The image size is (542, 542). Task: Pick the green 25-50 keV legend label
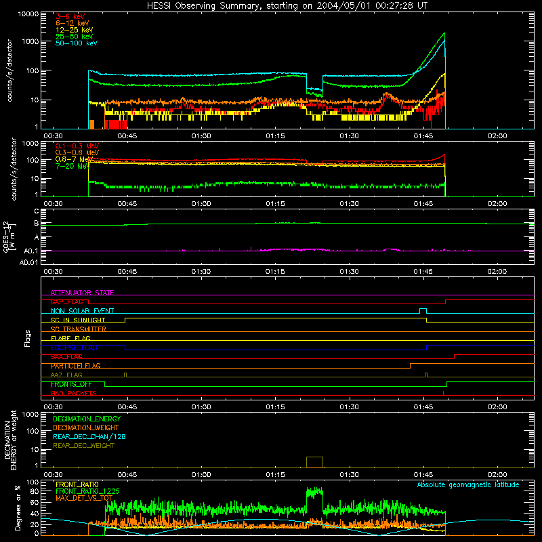(75, 37)
